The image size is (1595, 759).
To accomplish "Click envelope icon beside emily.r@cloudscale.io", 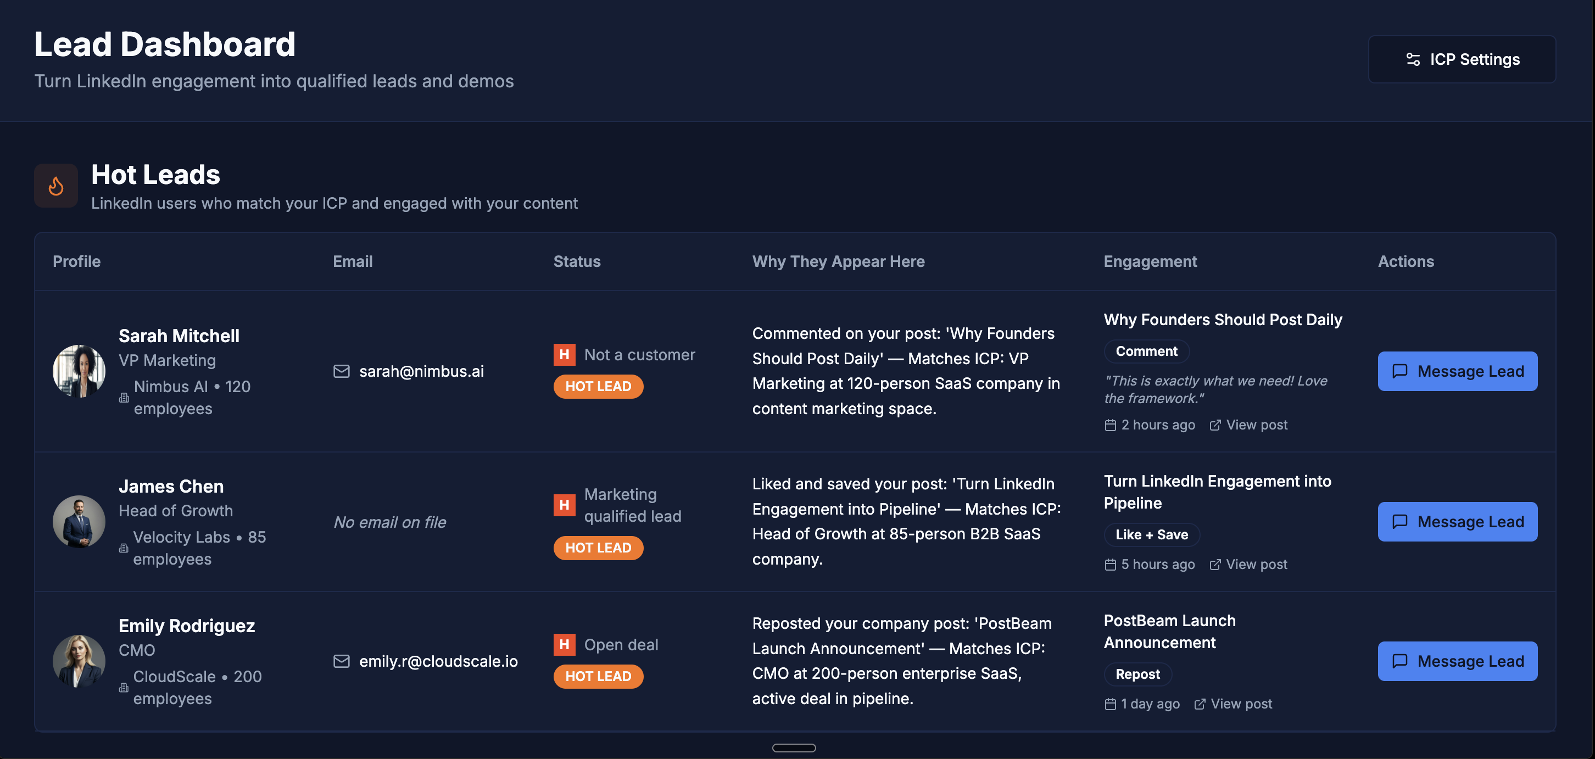I will 341,661.
